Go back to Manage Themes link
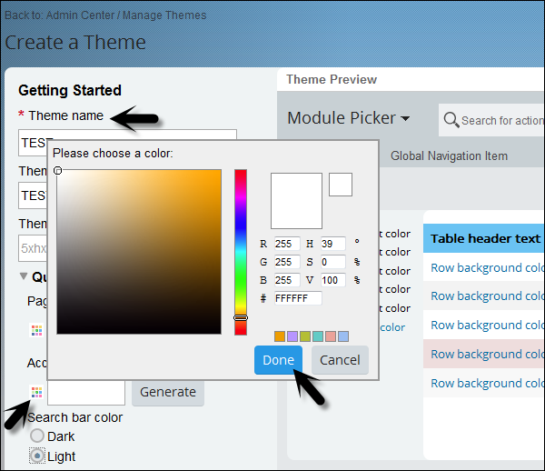545x471 pixels. coord(163,15)
